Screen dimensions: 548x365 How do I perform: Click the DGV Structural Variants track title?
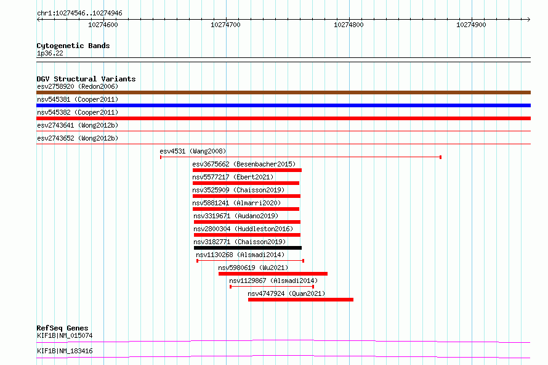point(86,79)
